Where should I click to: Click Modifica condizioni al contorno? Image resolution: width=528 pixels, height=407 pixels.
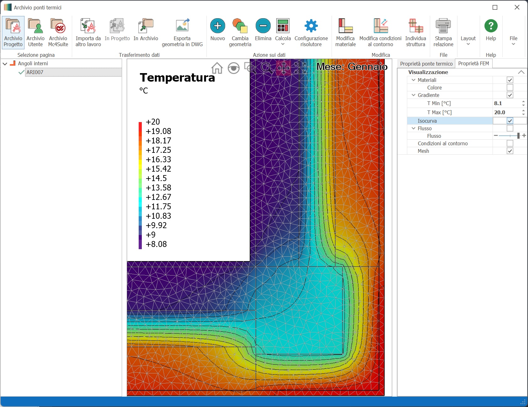tap(381, 33)
